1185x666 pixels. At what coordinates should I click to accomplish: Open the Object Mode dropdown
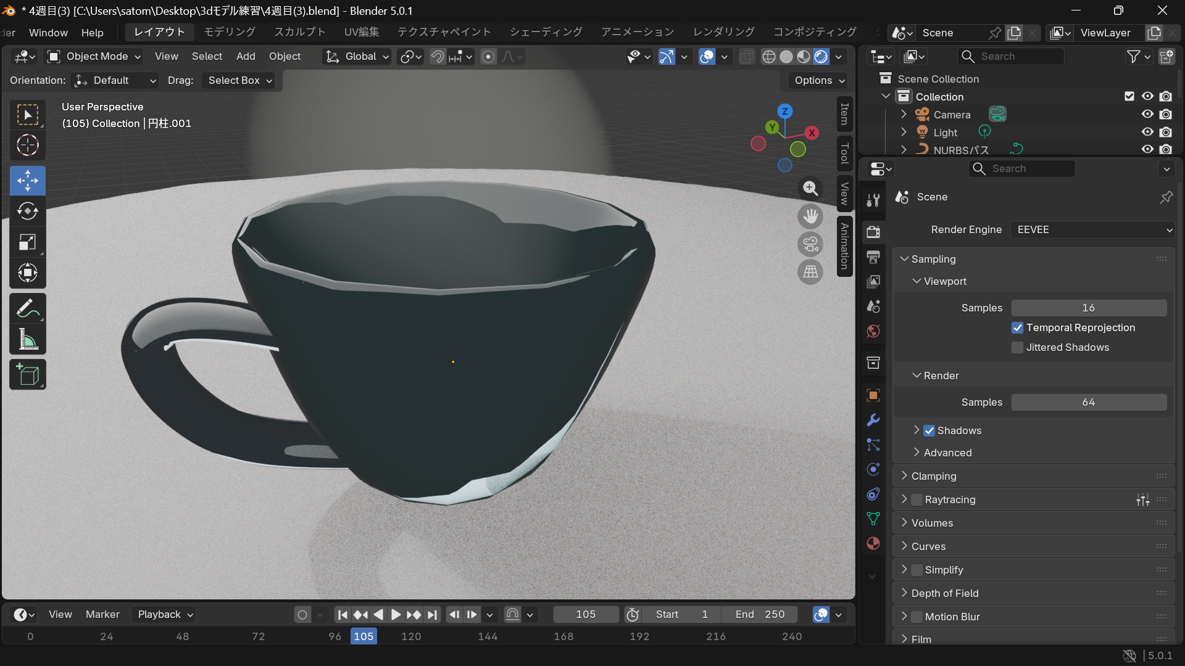coord(96,57)
